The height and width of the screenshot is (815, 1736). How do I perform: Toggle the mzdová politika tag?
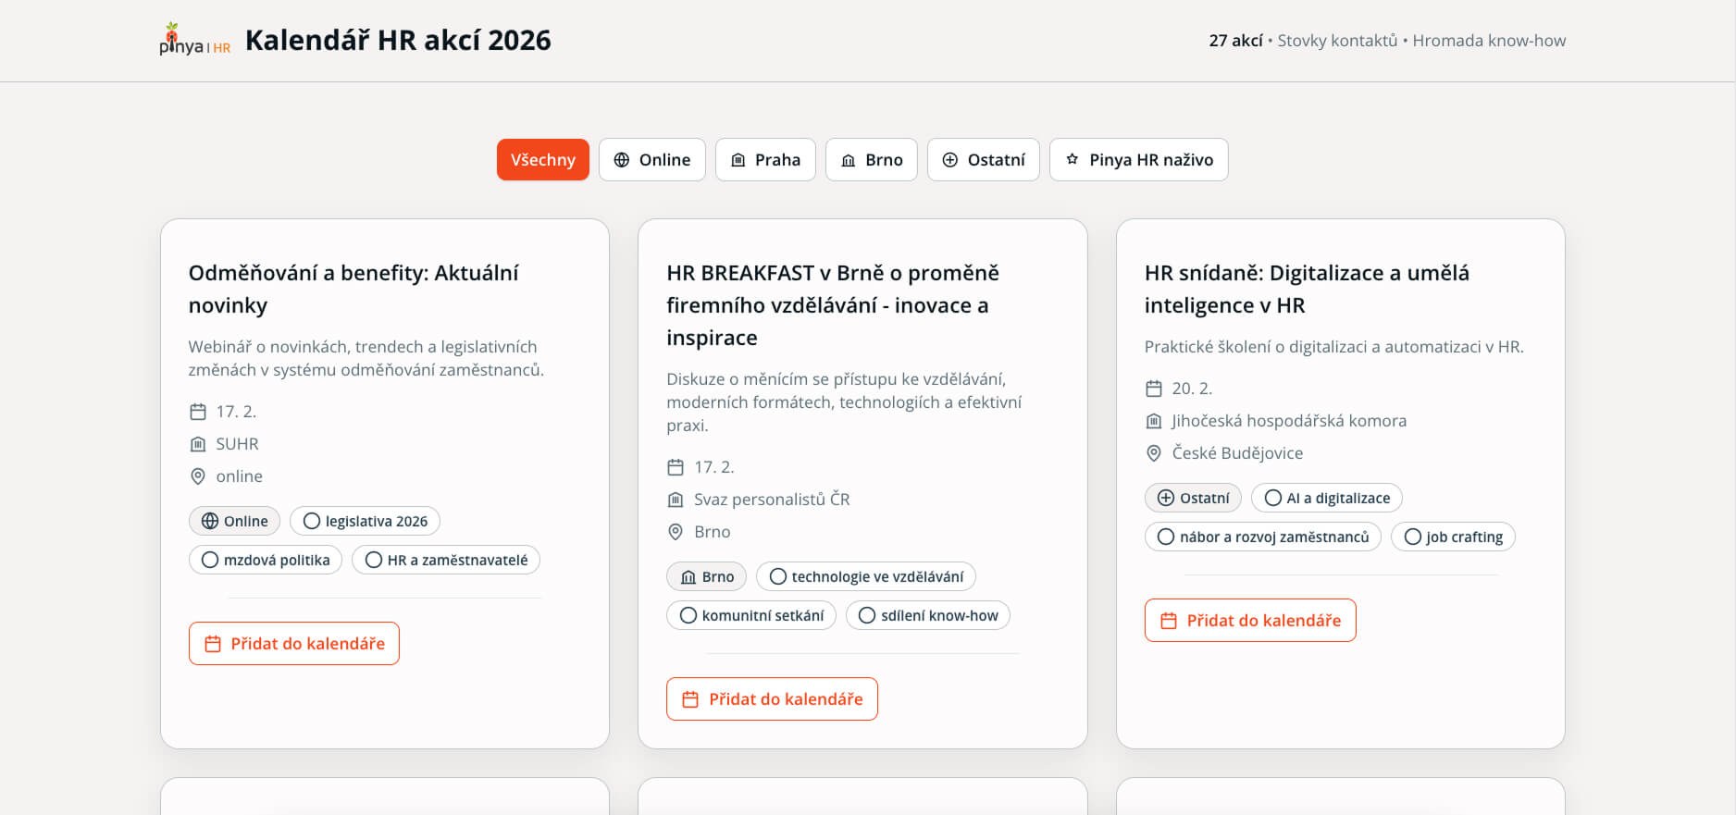coord(266,560)
